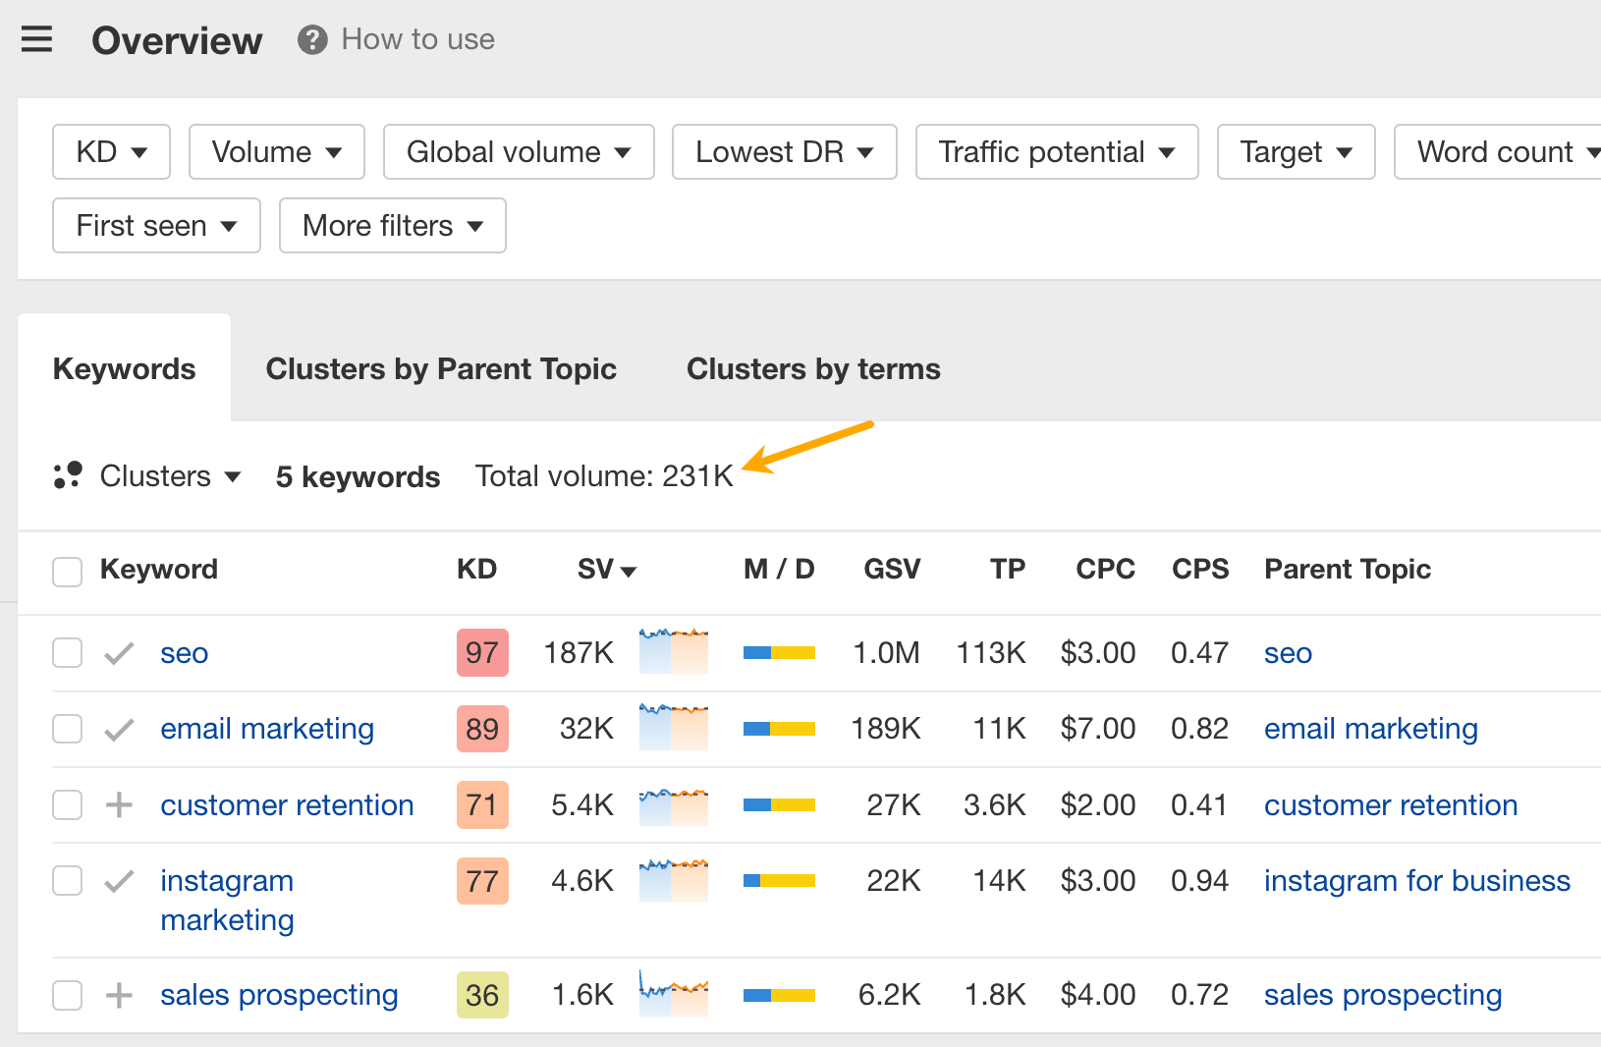Add customer retention using the plus icon

118,804
